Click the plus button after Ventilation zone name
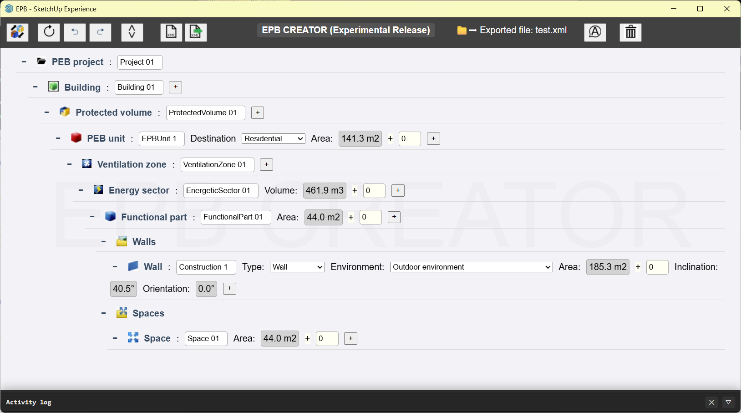The height and width of the screenshot is (413, 741). [x=266, y=164]
